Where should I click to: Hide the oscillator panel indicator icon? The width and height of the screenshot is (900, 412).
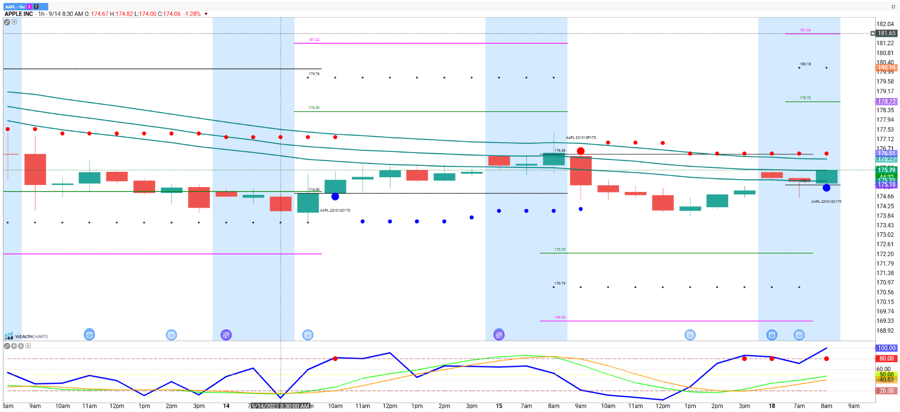point(7,346)
